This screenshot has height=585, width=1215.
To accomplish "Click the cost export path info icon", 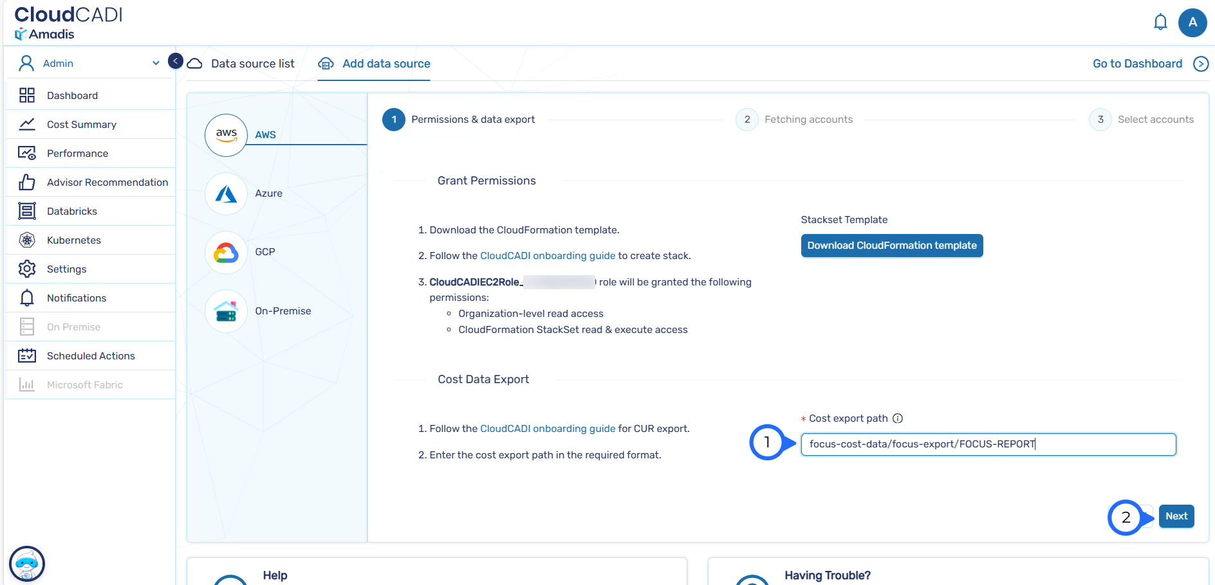I will click(x=898, y=419).
